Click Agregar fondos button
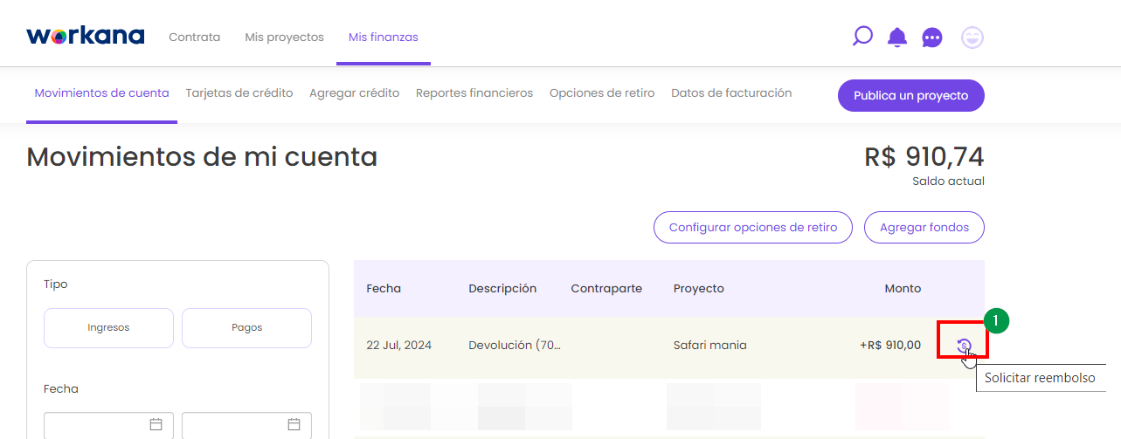Viewport: 1121px width, 439px height. [924, 228]
